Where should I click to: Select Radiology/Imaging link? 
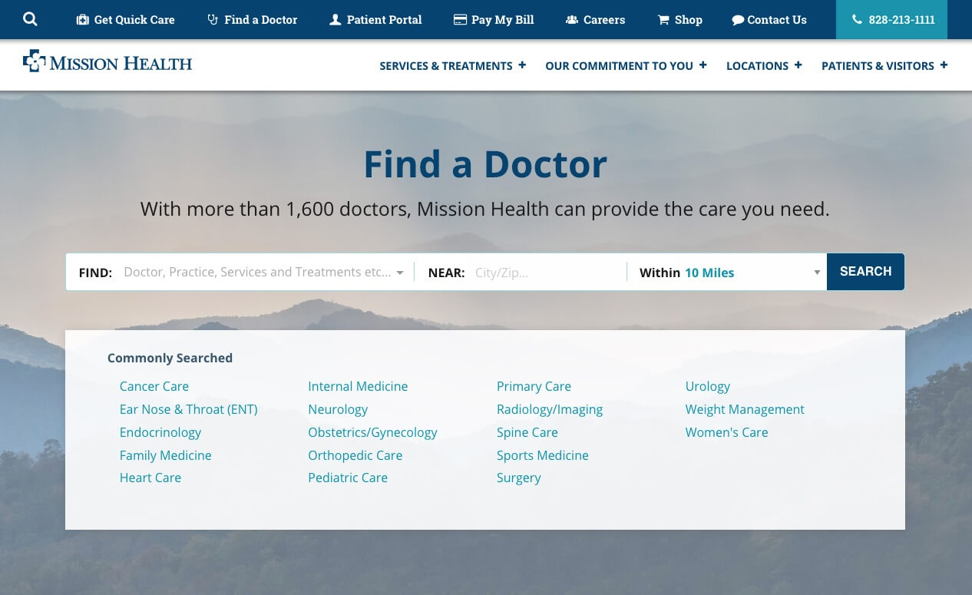(550, 409)
